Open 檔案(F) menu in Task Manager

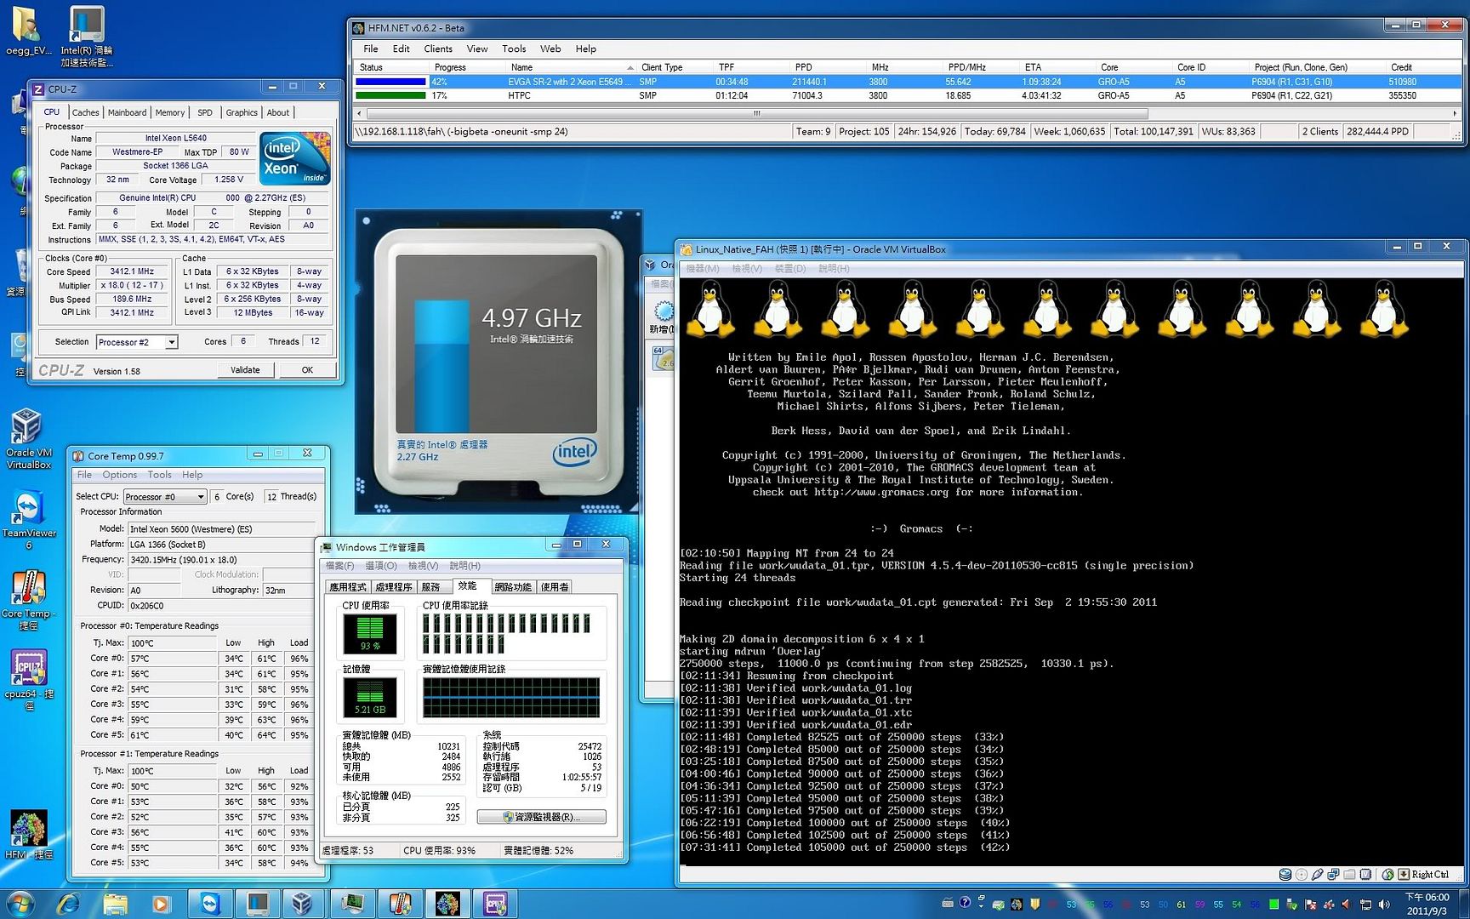(x=339, y=566)
